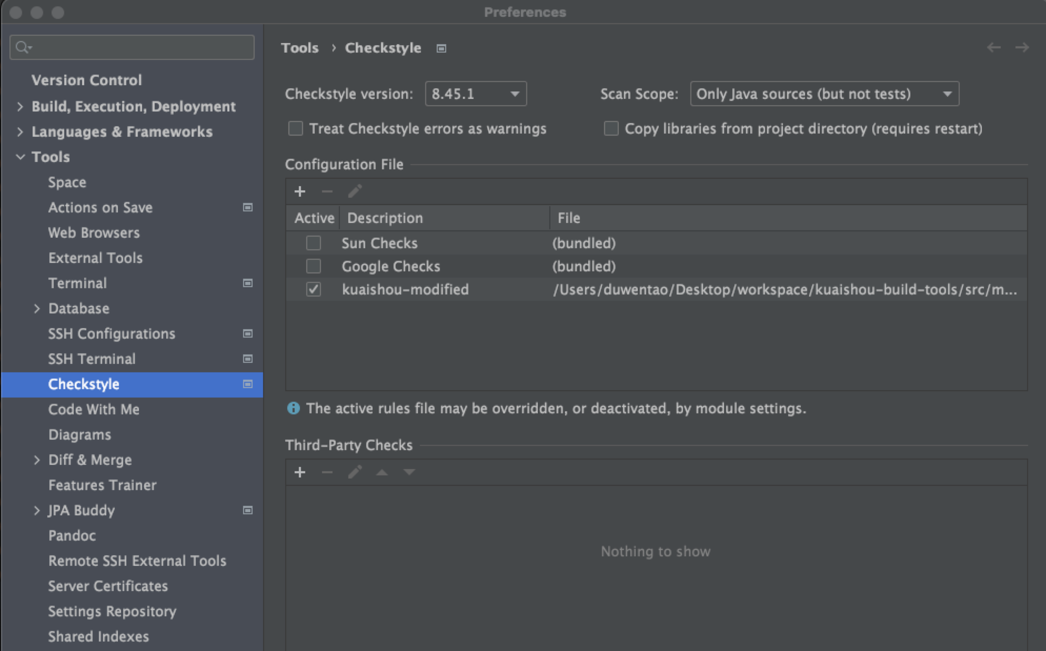
Task: Activate the Google Checks checkbox
Action: (x=314, y=266)
